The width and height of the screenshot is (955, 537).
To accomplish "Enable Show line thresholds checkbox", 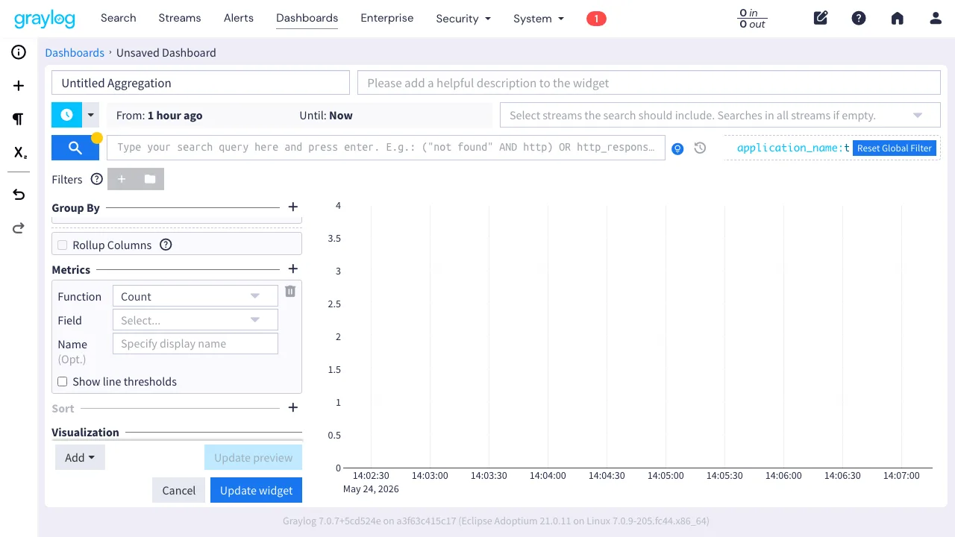I will point(63,381).
